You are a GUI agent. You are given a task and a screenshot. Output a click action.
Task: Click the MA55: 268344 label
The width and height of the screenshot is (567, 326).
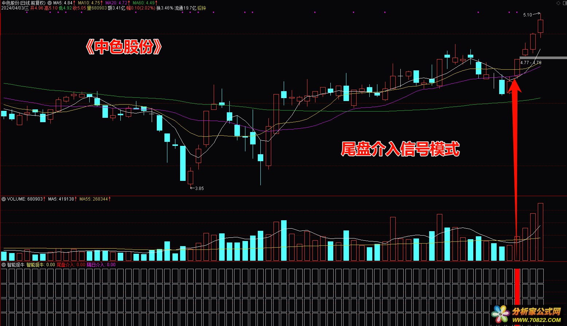coord(94,199)
